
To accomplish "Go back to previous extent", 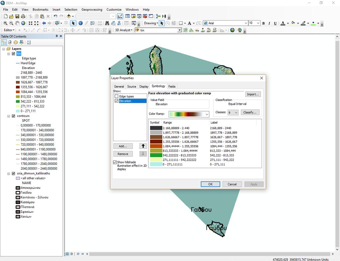I will point(44,23).
